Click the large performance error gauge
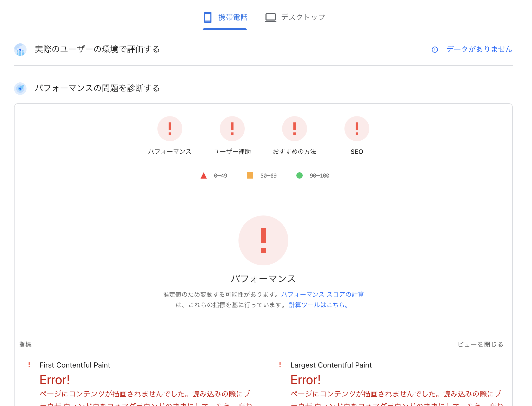Screen dimensions: 532x406 coord(263,240)
